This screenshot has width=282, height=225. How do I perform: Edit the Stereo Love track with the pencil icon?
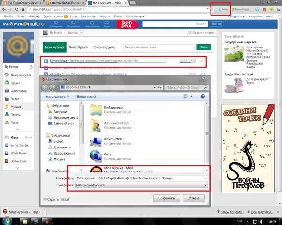click(x=201, y=61)
